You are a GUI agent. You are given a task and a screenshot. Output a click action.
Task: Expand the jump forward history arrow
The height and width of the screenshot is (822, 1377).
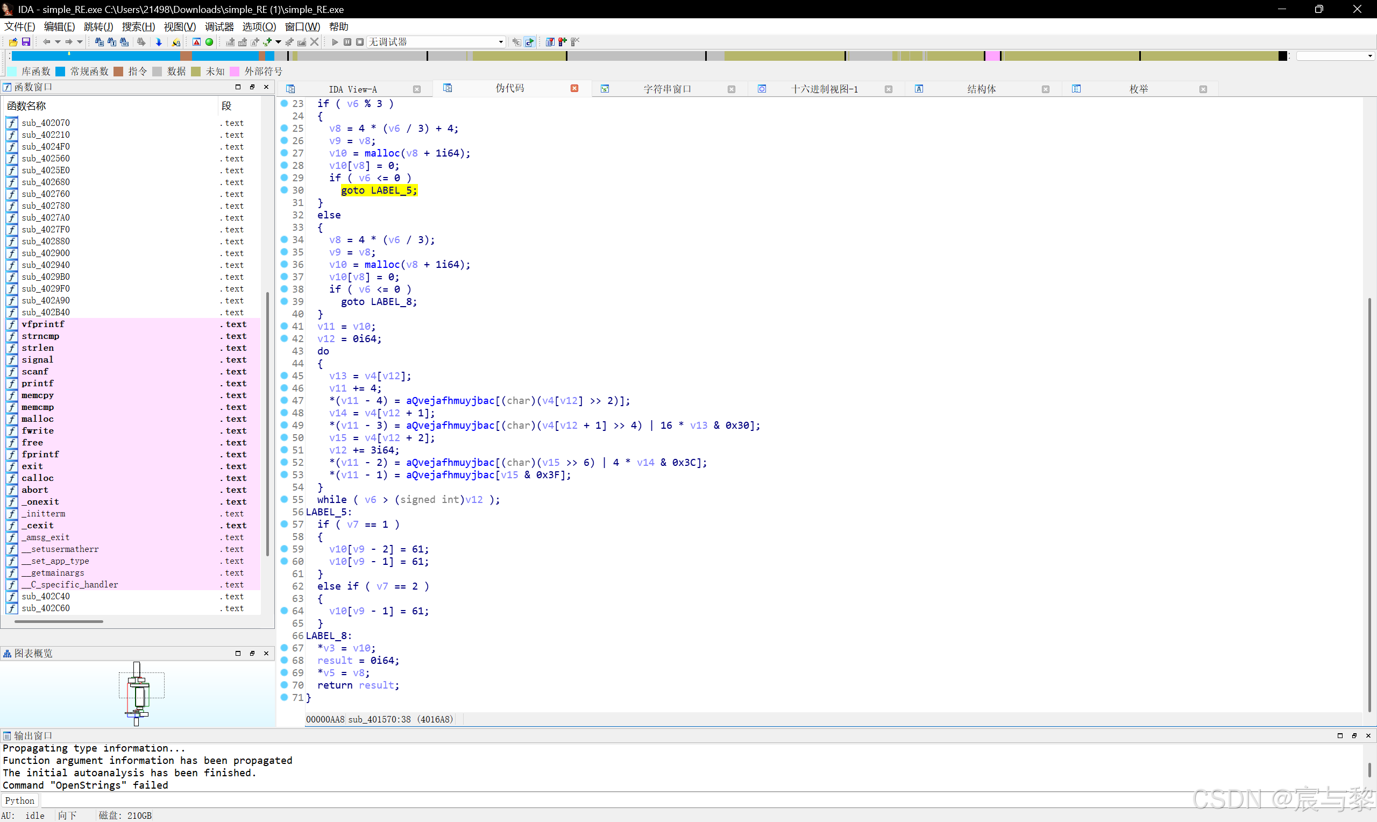80,42
